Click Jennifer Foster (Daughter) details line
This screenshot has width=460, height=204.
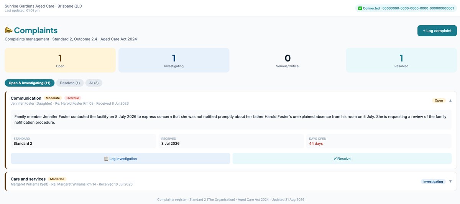pyautogui.click(x=70, y=104)
